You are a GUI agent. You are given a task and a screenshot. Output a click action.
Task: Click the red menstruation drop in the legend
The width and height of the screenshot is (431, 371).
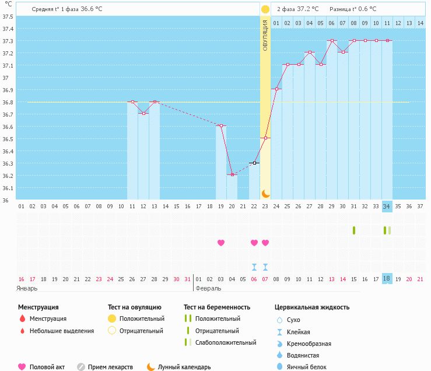[22, 318]
